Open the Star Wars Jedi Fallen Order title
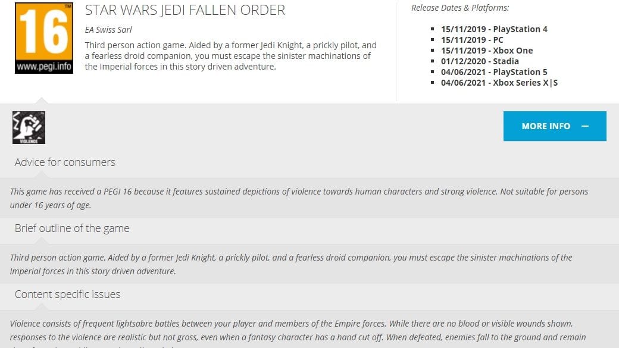This screenshot has width=619, height=348. [185, 10]
